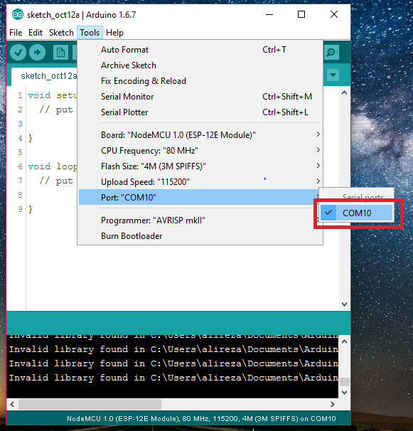Click the New sketch toolbar icon
The width and height of the screenshot is (413, 431).
[x=60, y=52]
